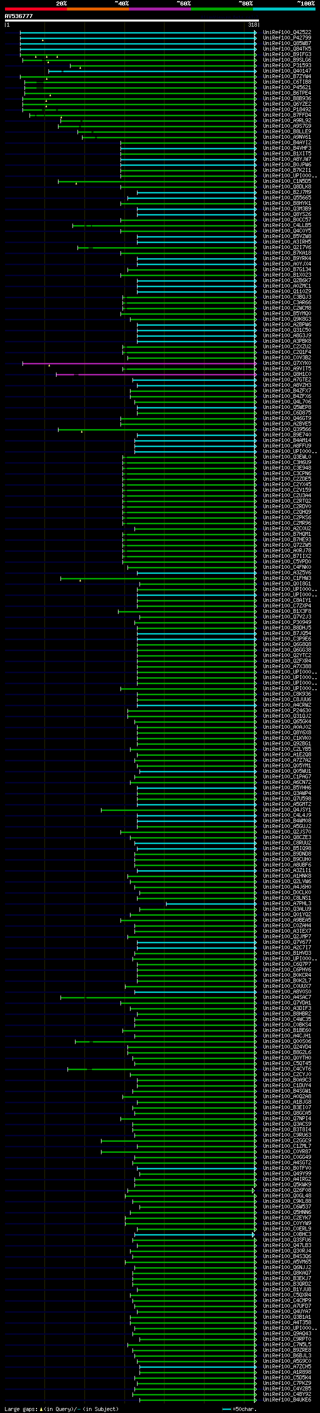The height and width of the screenshot is (1413, 320).
Task: Select the UniRef100_A7GTE2 label
Action: (x=286, y=379)
